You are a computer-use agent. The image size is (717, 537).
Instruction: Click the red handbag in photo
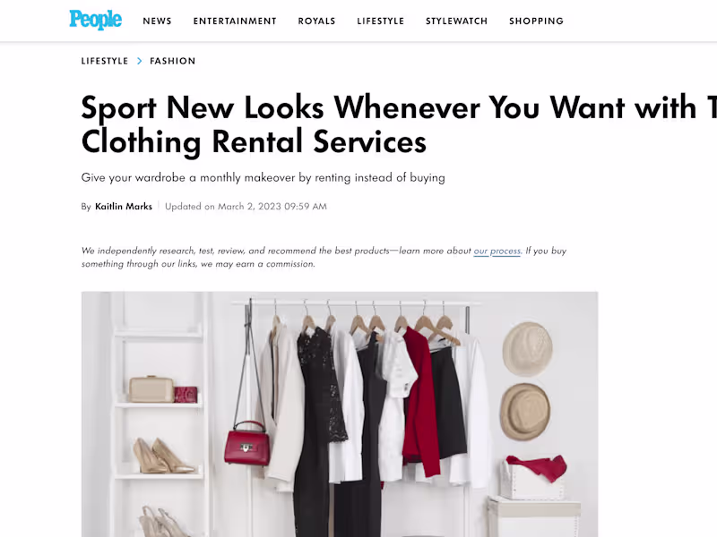point(247,444)
